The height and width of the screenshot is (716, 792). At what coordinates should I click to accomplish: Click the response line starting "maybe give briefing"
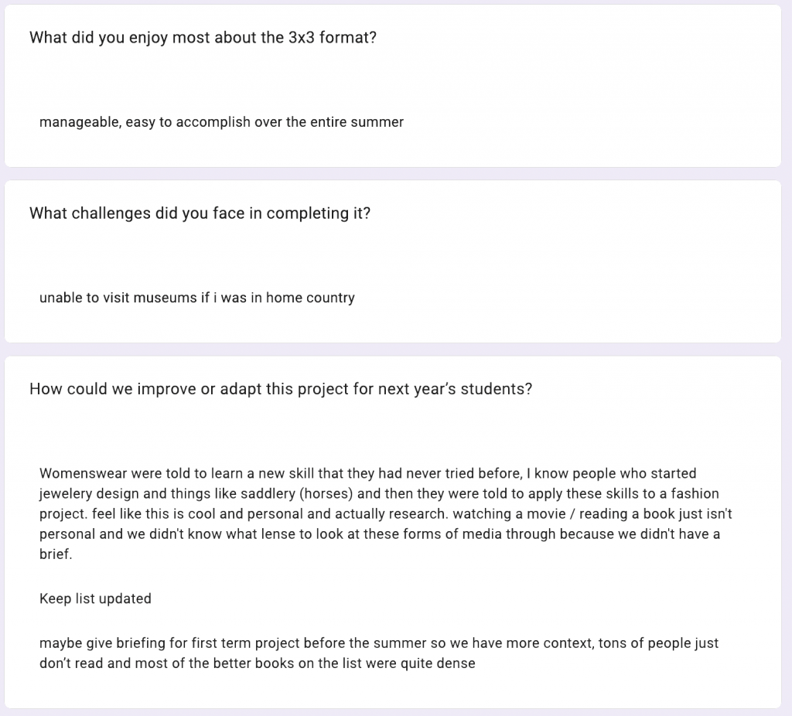[x=379, y=643]
